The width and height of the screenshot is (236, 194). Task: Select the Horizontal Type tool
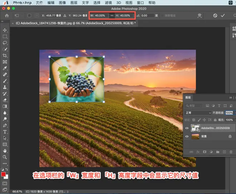tap(5, 132)
